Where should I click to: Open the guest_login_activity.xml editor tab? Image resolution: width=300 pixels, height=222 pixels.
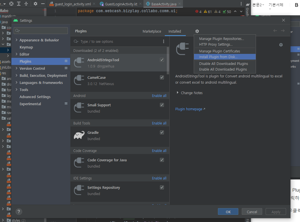(x=72, y=4)
